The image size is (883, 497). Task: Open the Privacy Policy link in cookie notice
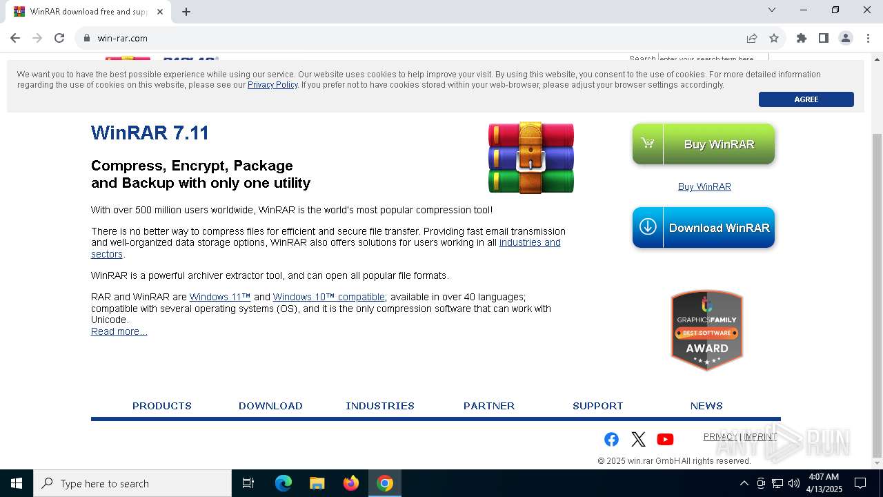[272, 85]
